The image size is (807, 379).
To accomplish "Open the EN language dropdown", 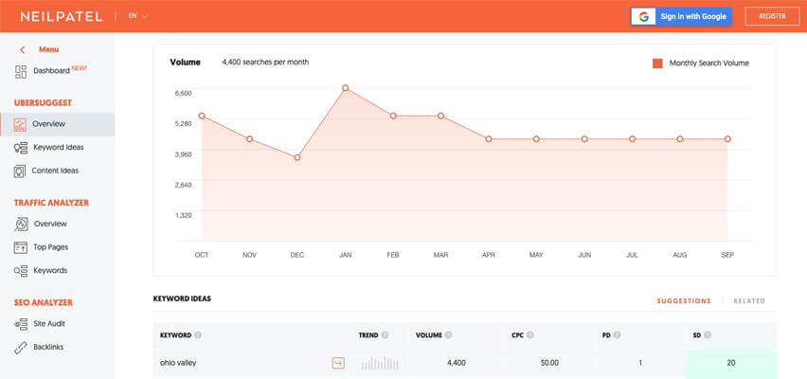I will pyautogui.click(x=137, y=16).
